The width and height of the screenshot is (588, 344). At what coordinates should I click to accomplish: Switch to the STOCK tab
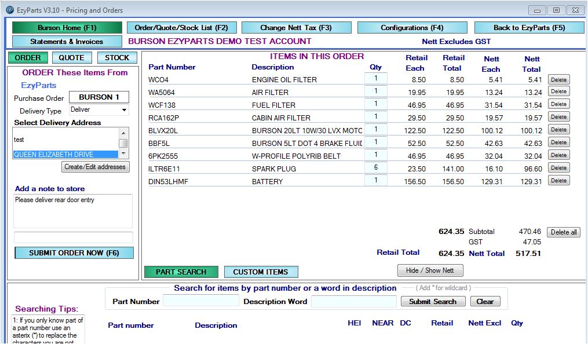(x=117, y=58)
